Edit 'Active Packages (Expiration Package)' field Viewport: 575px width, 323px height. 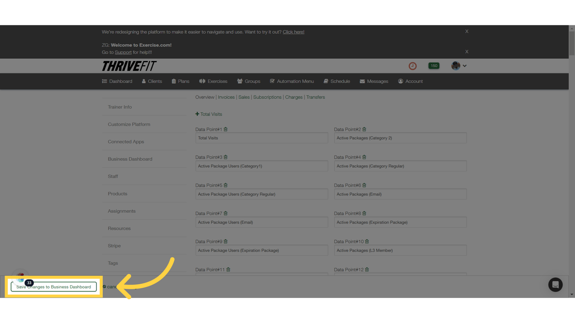click(400, 222)
